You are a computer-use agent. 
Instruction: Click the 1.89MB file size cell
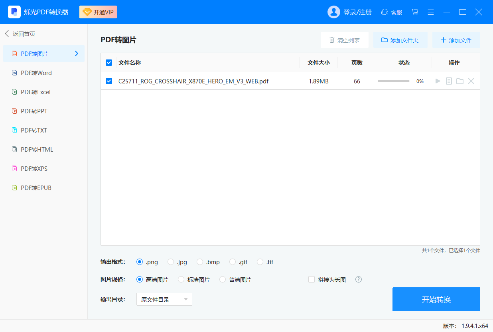click(319, 81)
